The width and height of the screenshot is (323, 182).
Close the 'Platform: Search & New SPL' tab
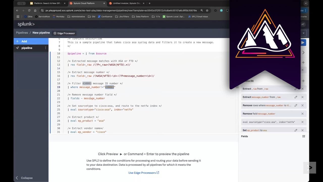click(65, 3)
